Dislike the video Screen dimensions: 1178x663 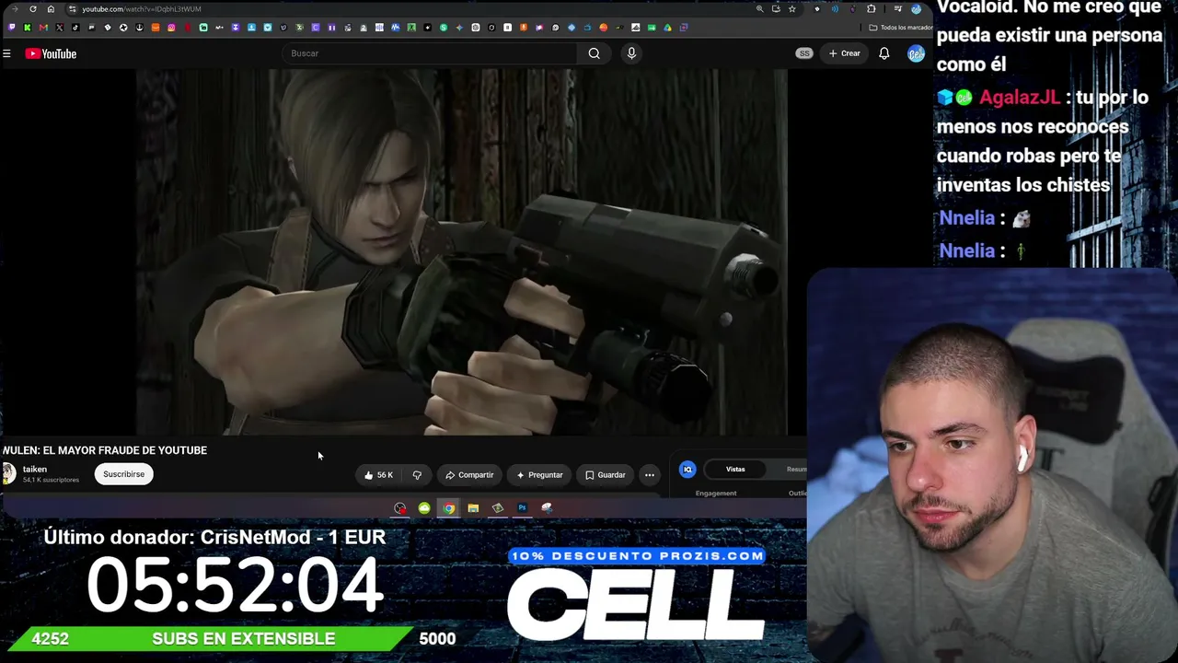point(417,475)
